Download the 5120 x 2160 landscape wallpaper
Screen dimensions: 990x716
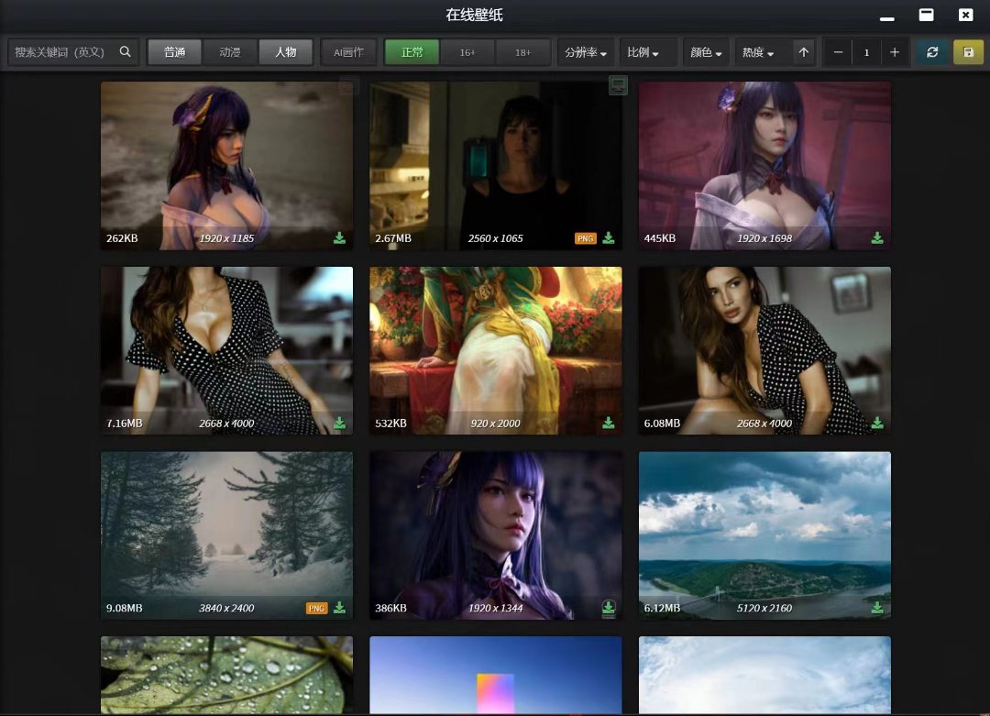876,608
